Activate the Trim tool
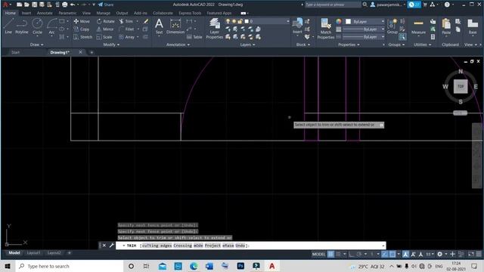Screen dimensions: 484x272 pyautogui.click(x=126, y=21)
